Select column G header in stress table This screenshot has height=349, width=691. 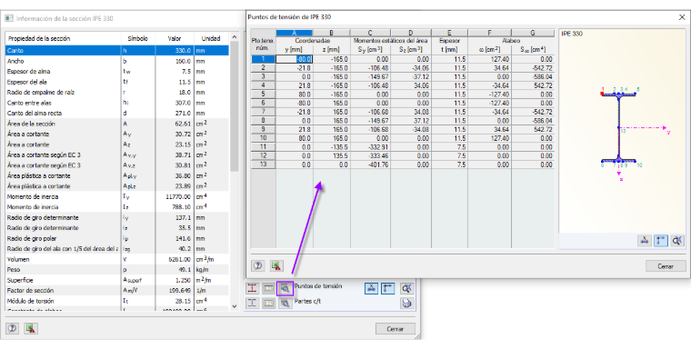point(533,33)
